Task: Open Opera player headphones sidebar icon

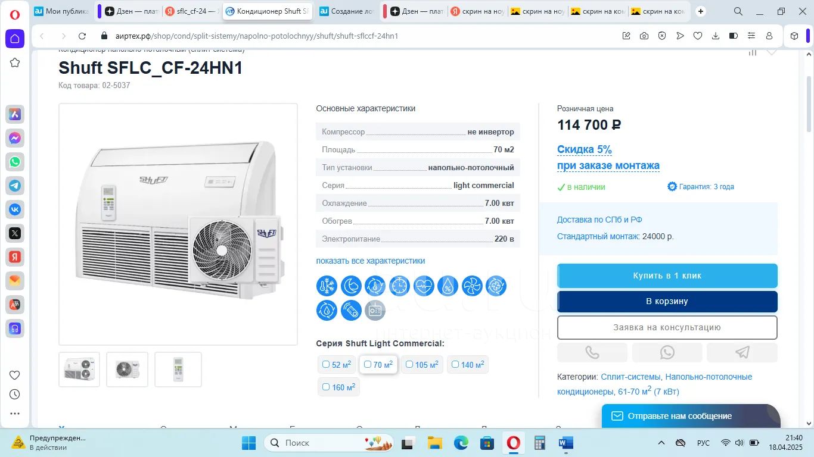Action: tap(15, 328)
